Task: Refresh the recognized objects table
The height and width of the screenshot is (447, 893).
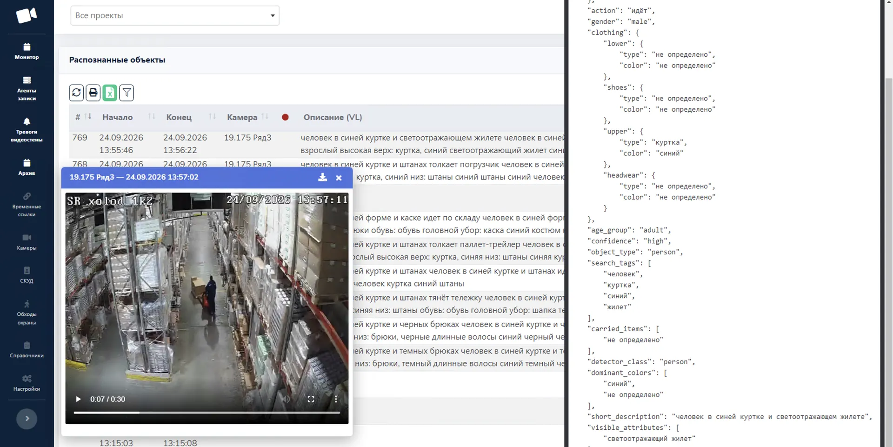Action: click(x=76, y=93)
